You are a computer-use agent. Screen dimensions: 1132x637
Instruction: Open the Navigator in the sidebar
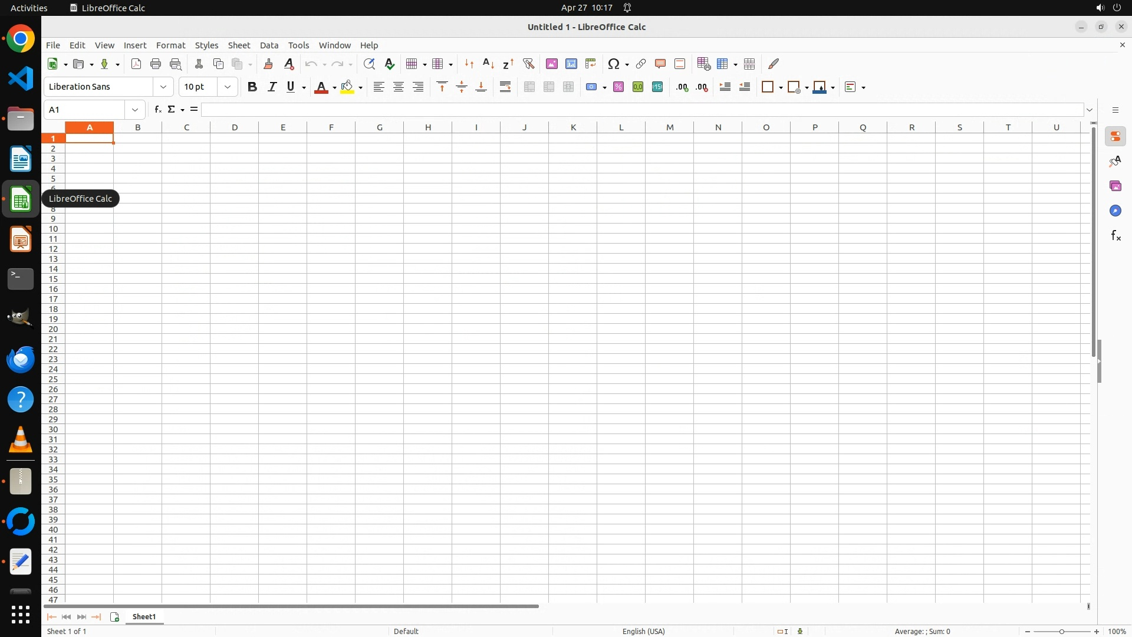[1115, 211]
